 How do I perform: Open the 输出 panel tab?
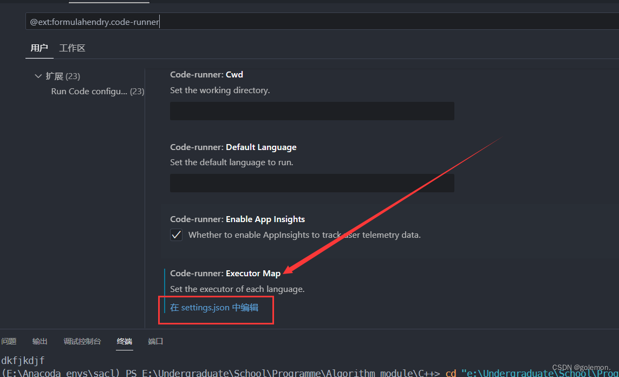click(39, 341)
